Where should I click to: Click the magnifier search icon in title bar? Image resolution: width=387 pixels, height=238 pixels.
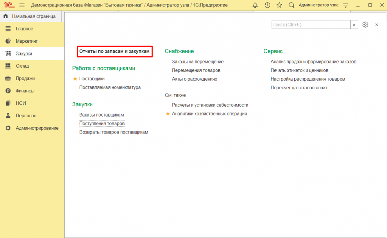click(291, 5)
